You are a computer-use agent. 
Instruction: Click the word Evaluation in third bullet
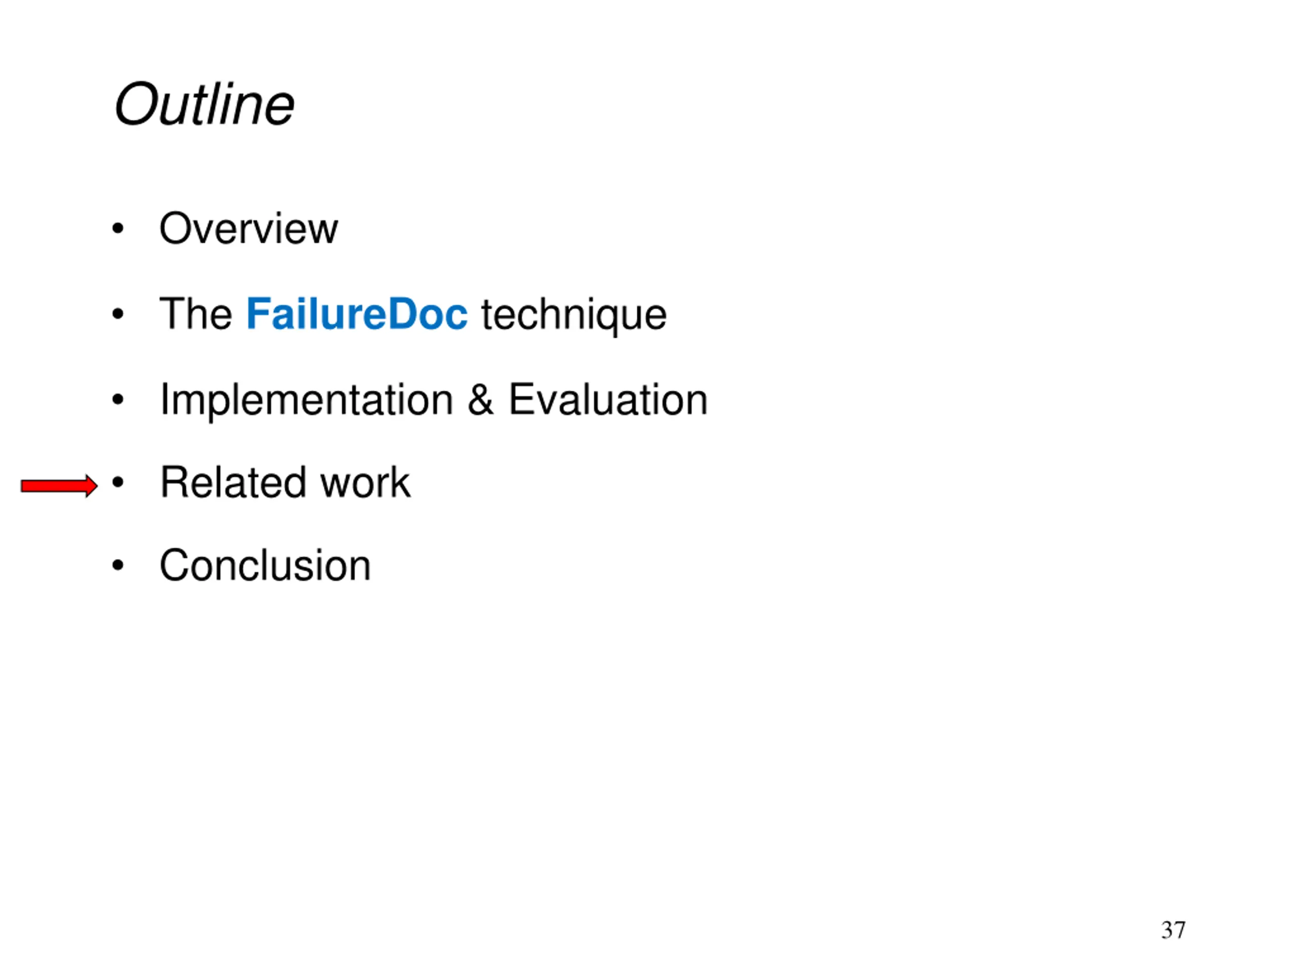pyautogui.click(x=608, y=399)
